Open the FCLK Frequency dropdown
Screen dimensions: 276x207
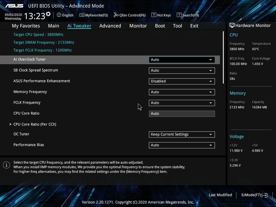[182, 103]
